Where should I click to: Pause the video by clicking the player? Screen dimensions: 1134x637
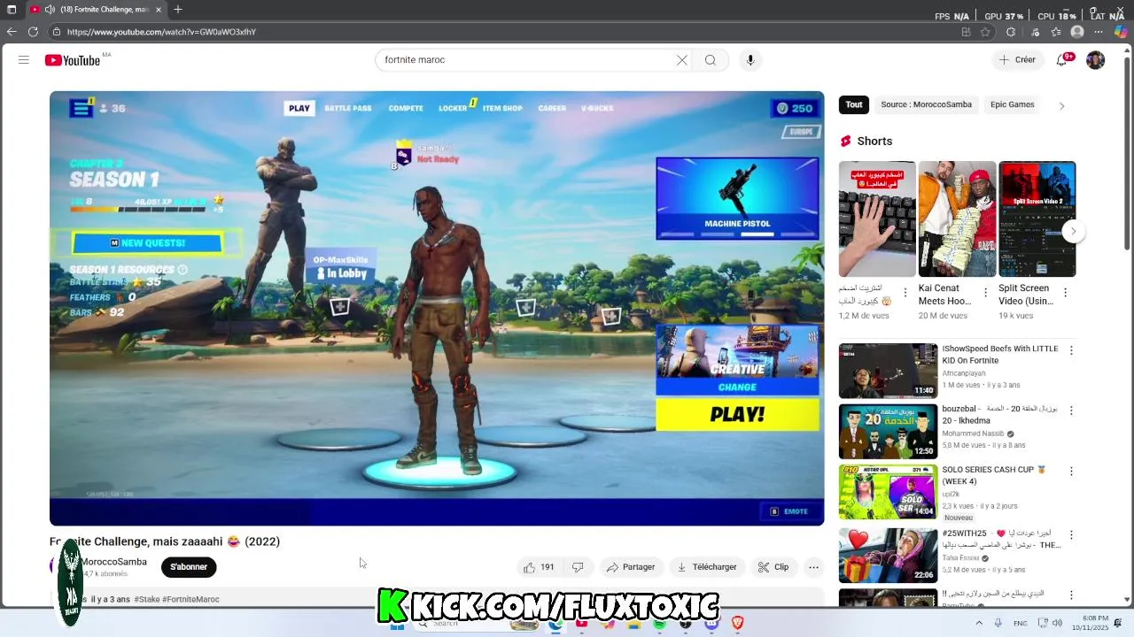click(437, 308)
